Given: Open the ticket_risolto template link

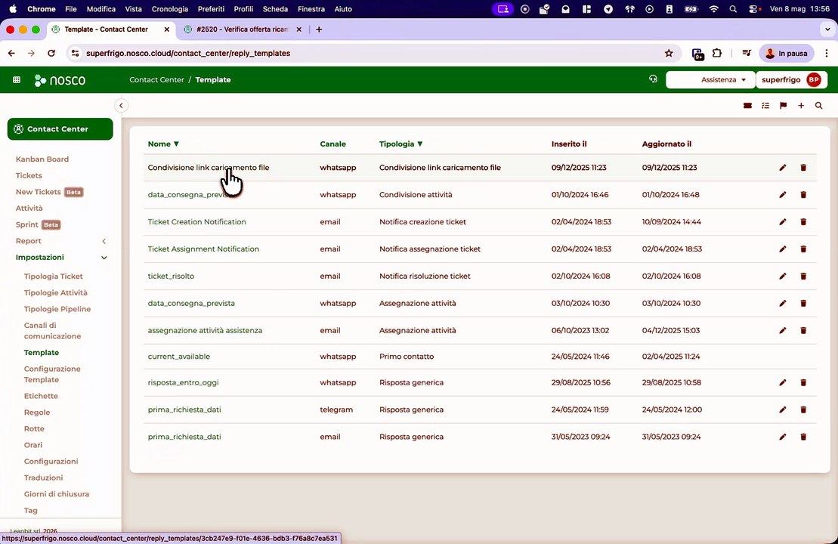Looking at the screenshot, I should 171,277.
